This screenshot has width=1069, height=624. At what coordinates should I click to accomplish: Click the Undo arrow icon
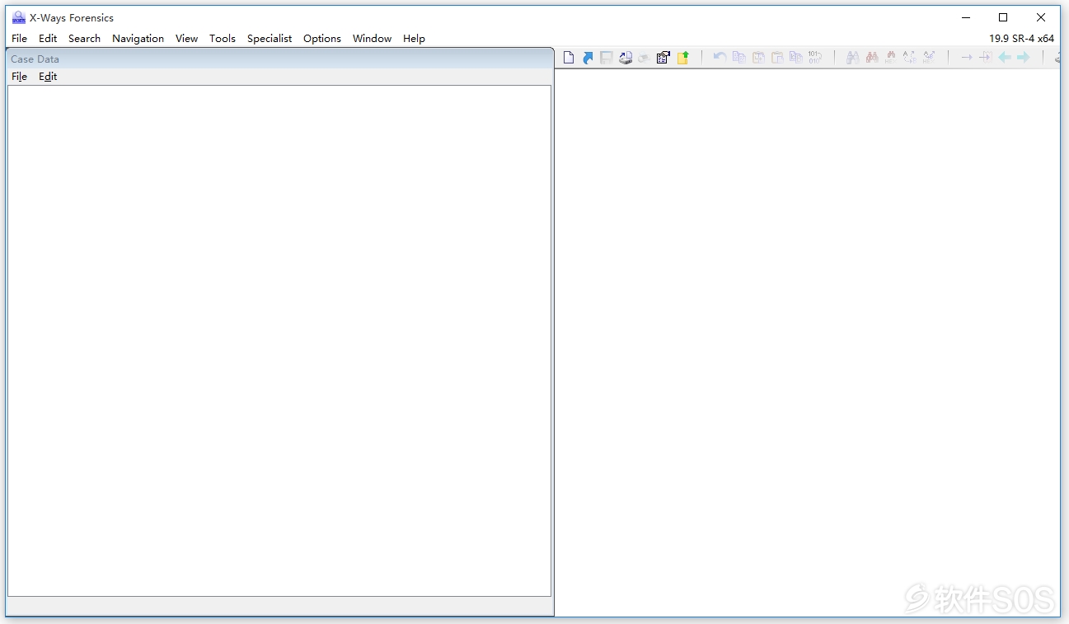coord(720,58)
